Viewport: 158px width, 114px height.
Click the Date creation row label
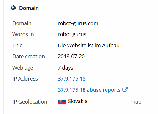click(x=29, y=56)
